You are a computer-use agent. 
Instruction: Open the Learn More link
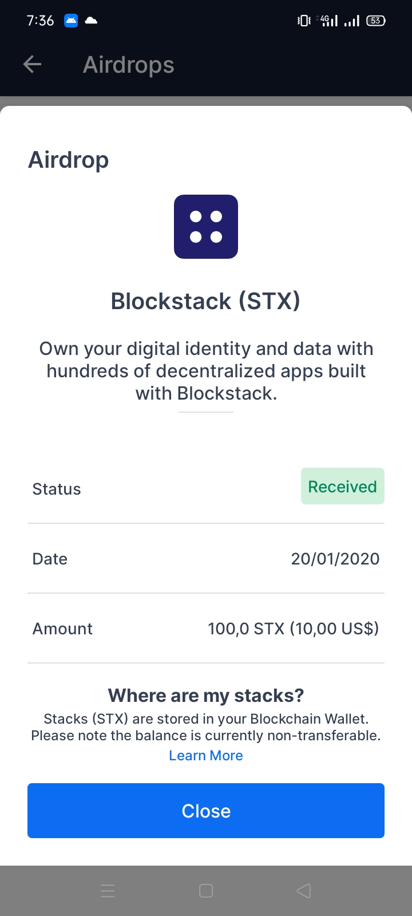pos(206,756)
